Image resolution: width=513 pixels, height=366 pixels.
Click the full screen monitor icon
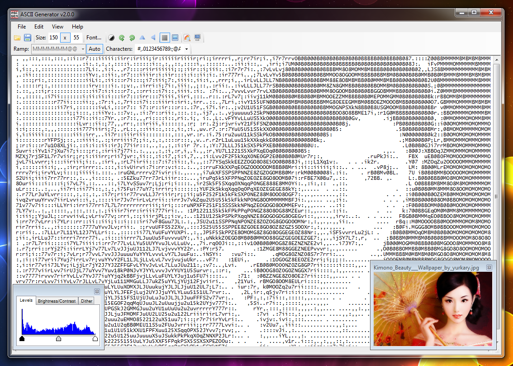197,38
